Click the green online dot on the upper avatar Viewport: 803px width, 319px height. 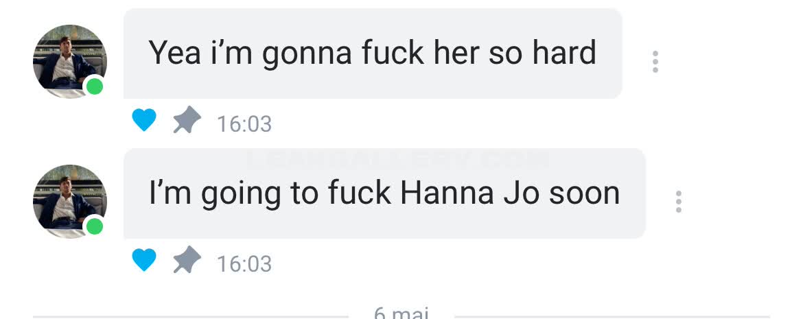pyautogui.click(x=94, y=86)
